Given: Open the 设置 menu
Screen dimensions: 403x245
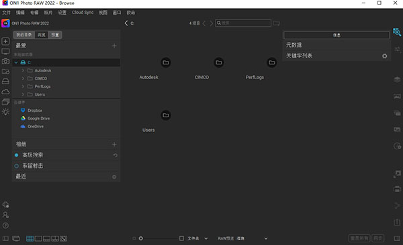Looking at the screenshot, I should [62, 13].
